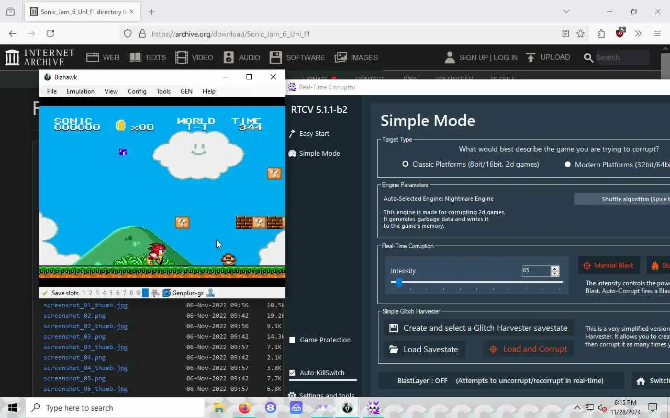Screen dimensions: 670x418
Task: Open the Firefox extensions puzzle icon
Action: pyautogui.click(x=601, y=33)
